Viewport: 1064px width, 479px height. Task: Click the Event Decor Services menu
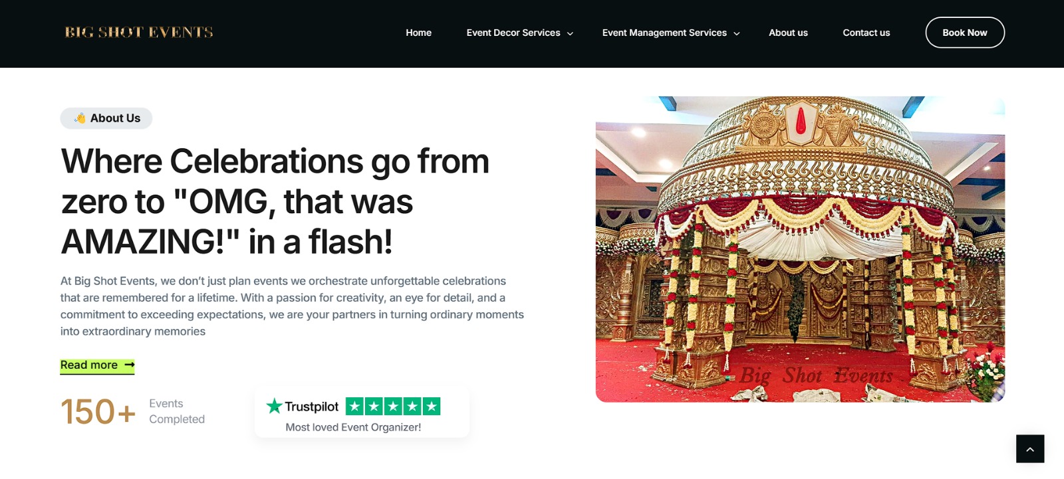513,33
